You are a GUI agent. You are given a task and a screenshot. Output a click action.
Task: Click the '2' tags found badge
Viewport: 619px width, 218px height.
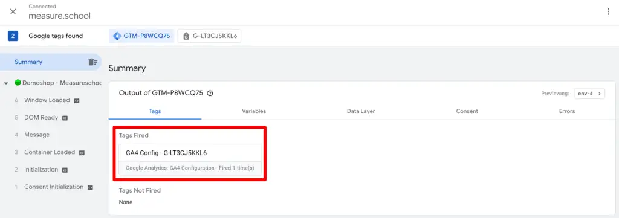click(13, 36)
